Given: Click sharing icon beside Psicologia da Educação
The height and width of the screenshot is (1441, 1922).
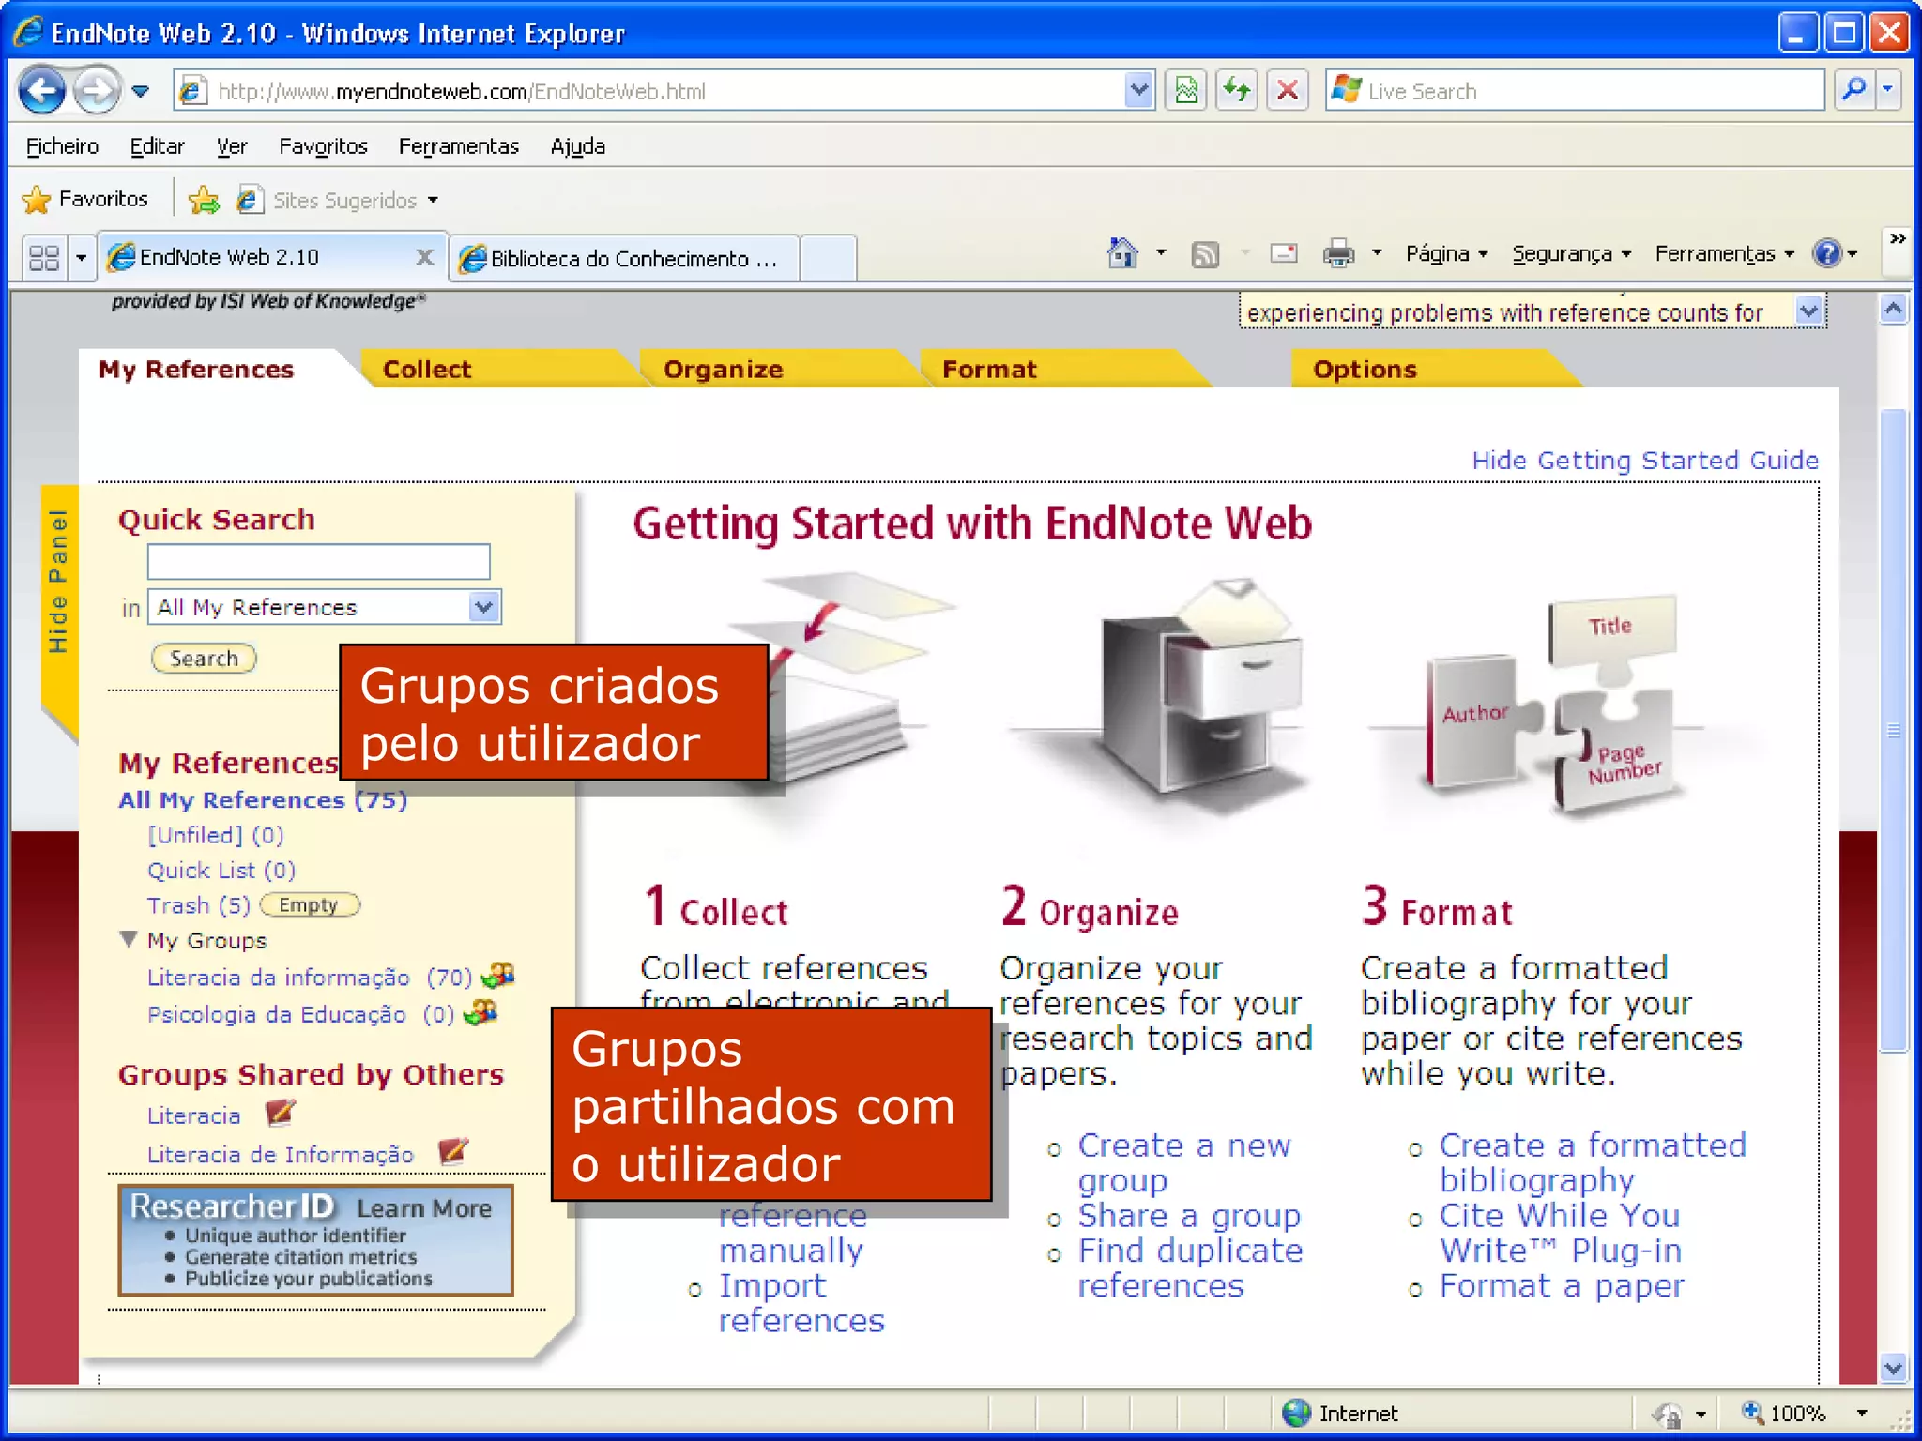Looking at the screenshot, I should click(x=480, y=1012).
